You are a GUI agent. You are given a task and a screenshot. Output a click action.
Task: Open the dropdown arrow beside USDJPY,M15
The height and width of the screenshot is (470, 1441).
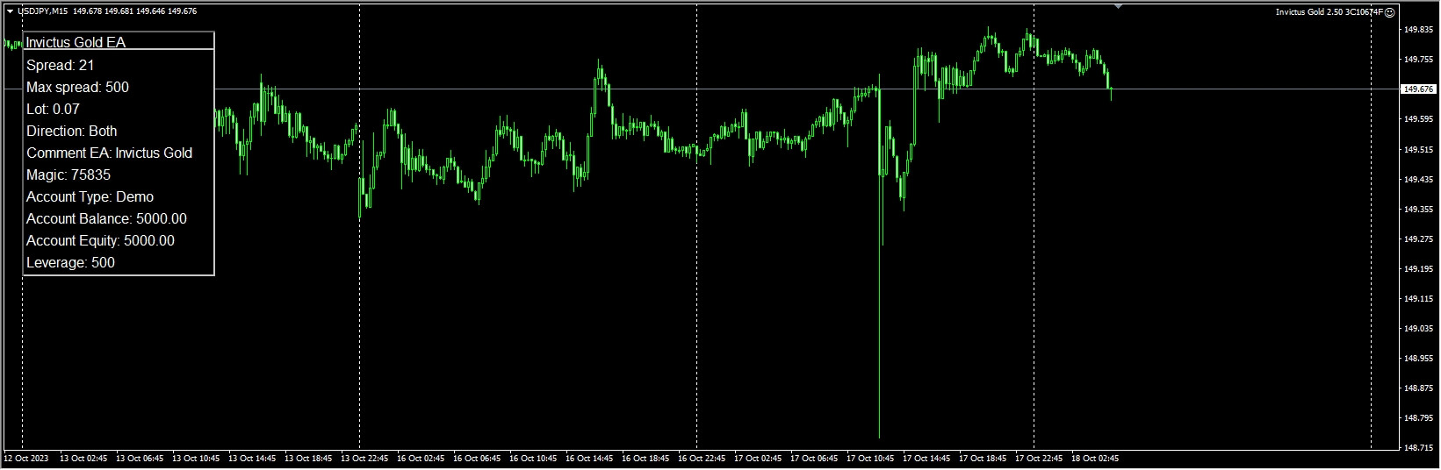click(x=10, y=11)
